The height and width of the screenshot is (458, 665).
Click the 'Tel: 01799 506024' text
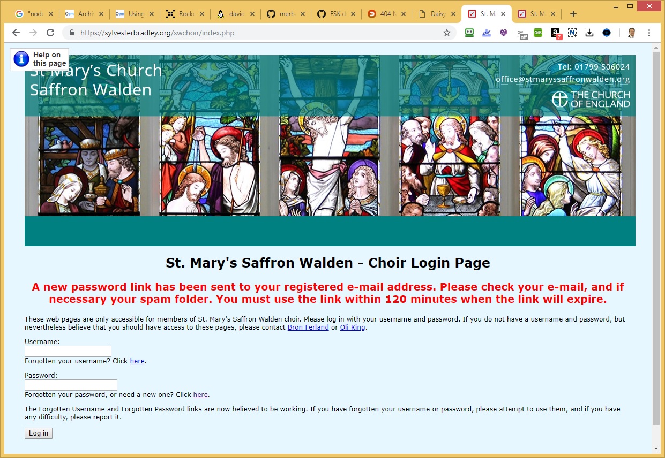pyautogui.click(x=594, y=67)
